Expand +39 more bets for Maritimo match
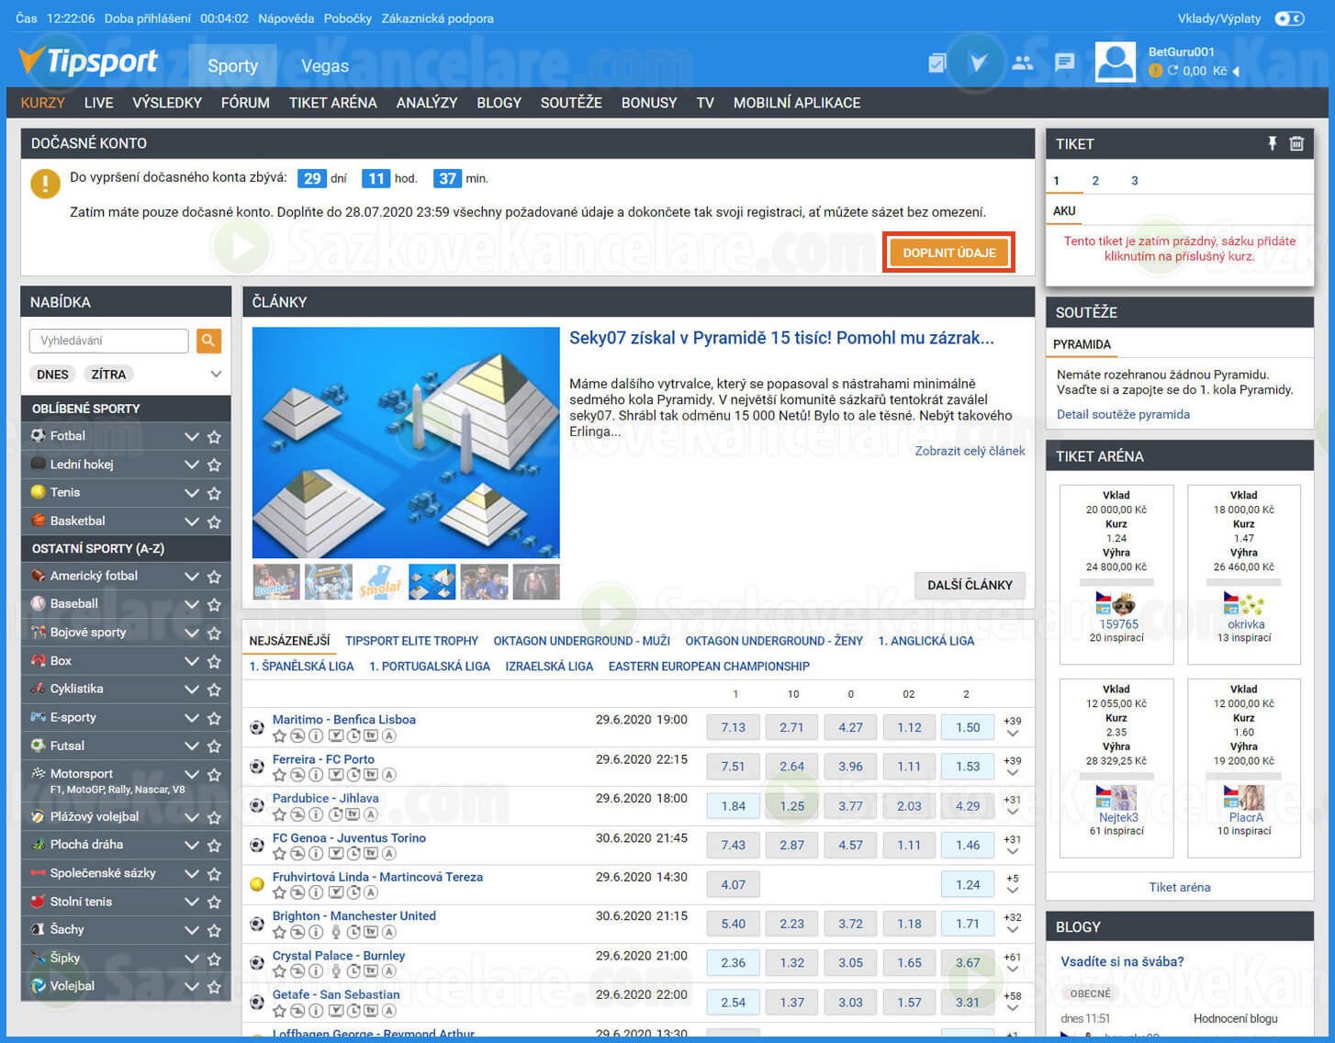This screenshot has width=1335, height=1043. pyautogui.click(x=1013, y=727)
